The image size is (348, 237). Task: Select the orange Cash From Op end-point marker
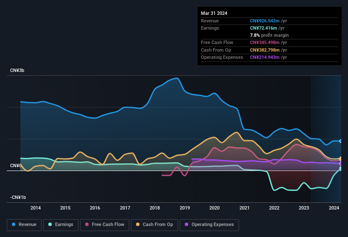tap(340, 159)
